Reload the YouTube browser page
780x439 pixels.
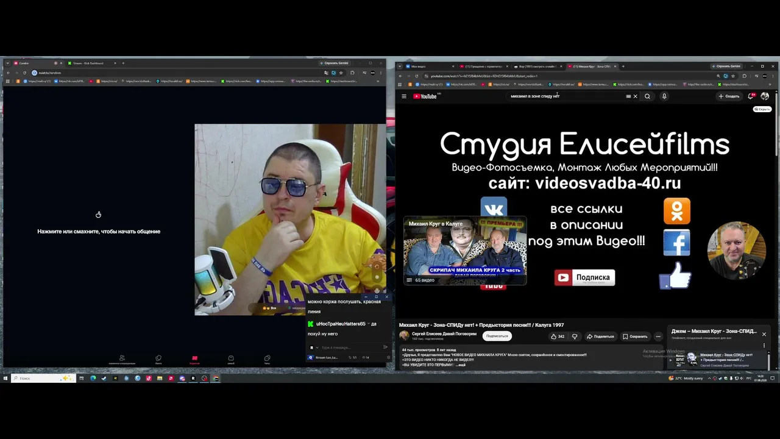point(417,76)
